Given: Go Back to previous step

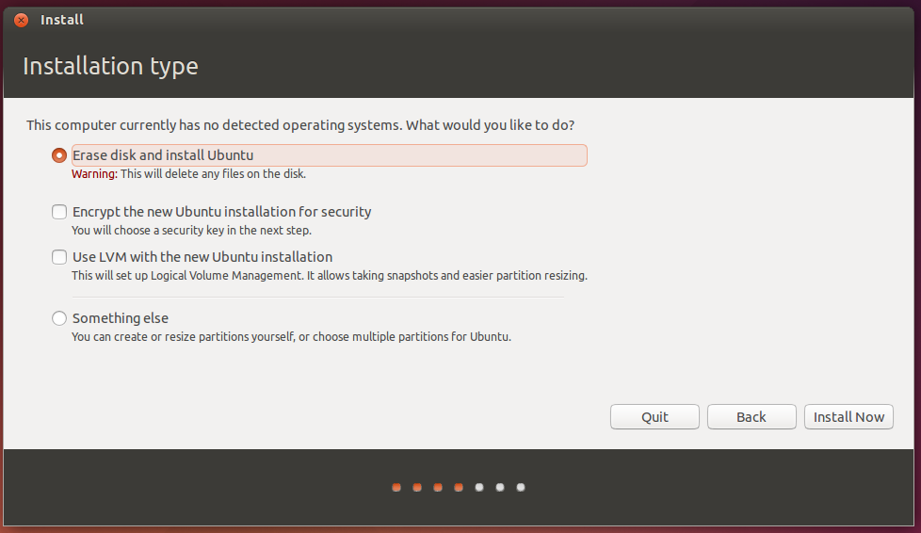Looking at the screenshot, I should coord(751,416).
